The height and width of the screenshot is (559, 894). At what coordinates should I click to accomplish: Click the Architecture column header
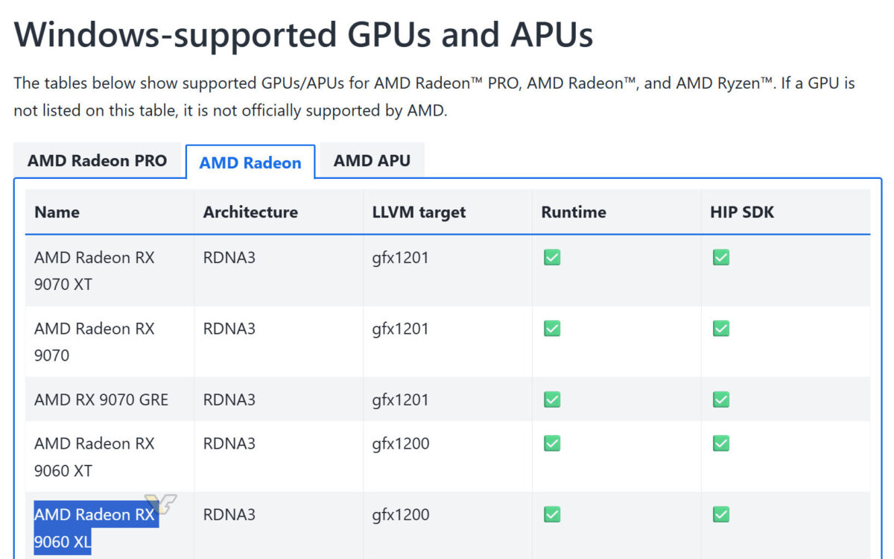pos(250,212)
